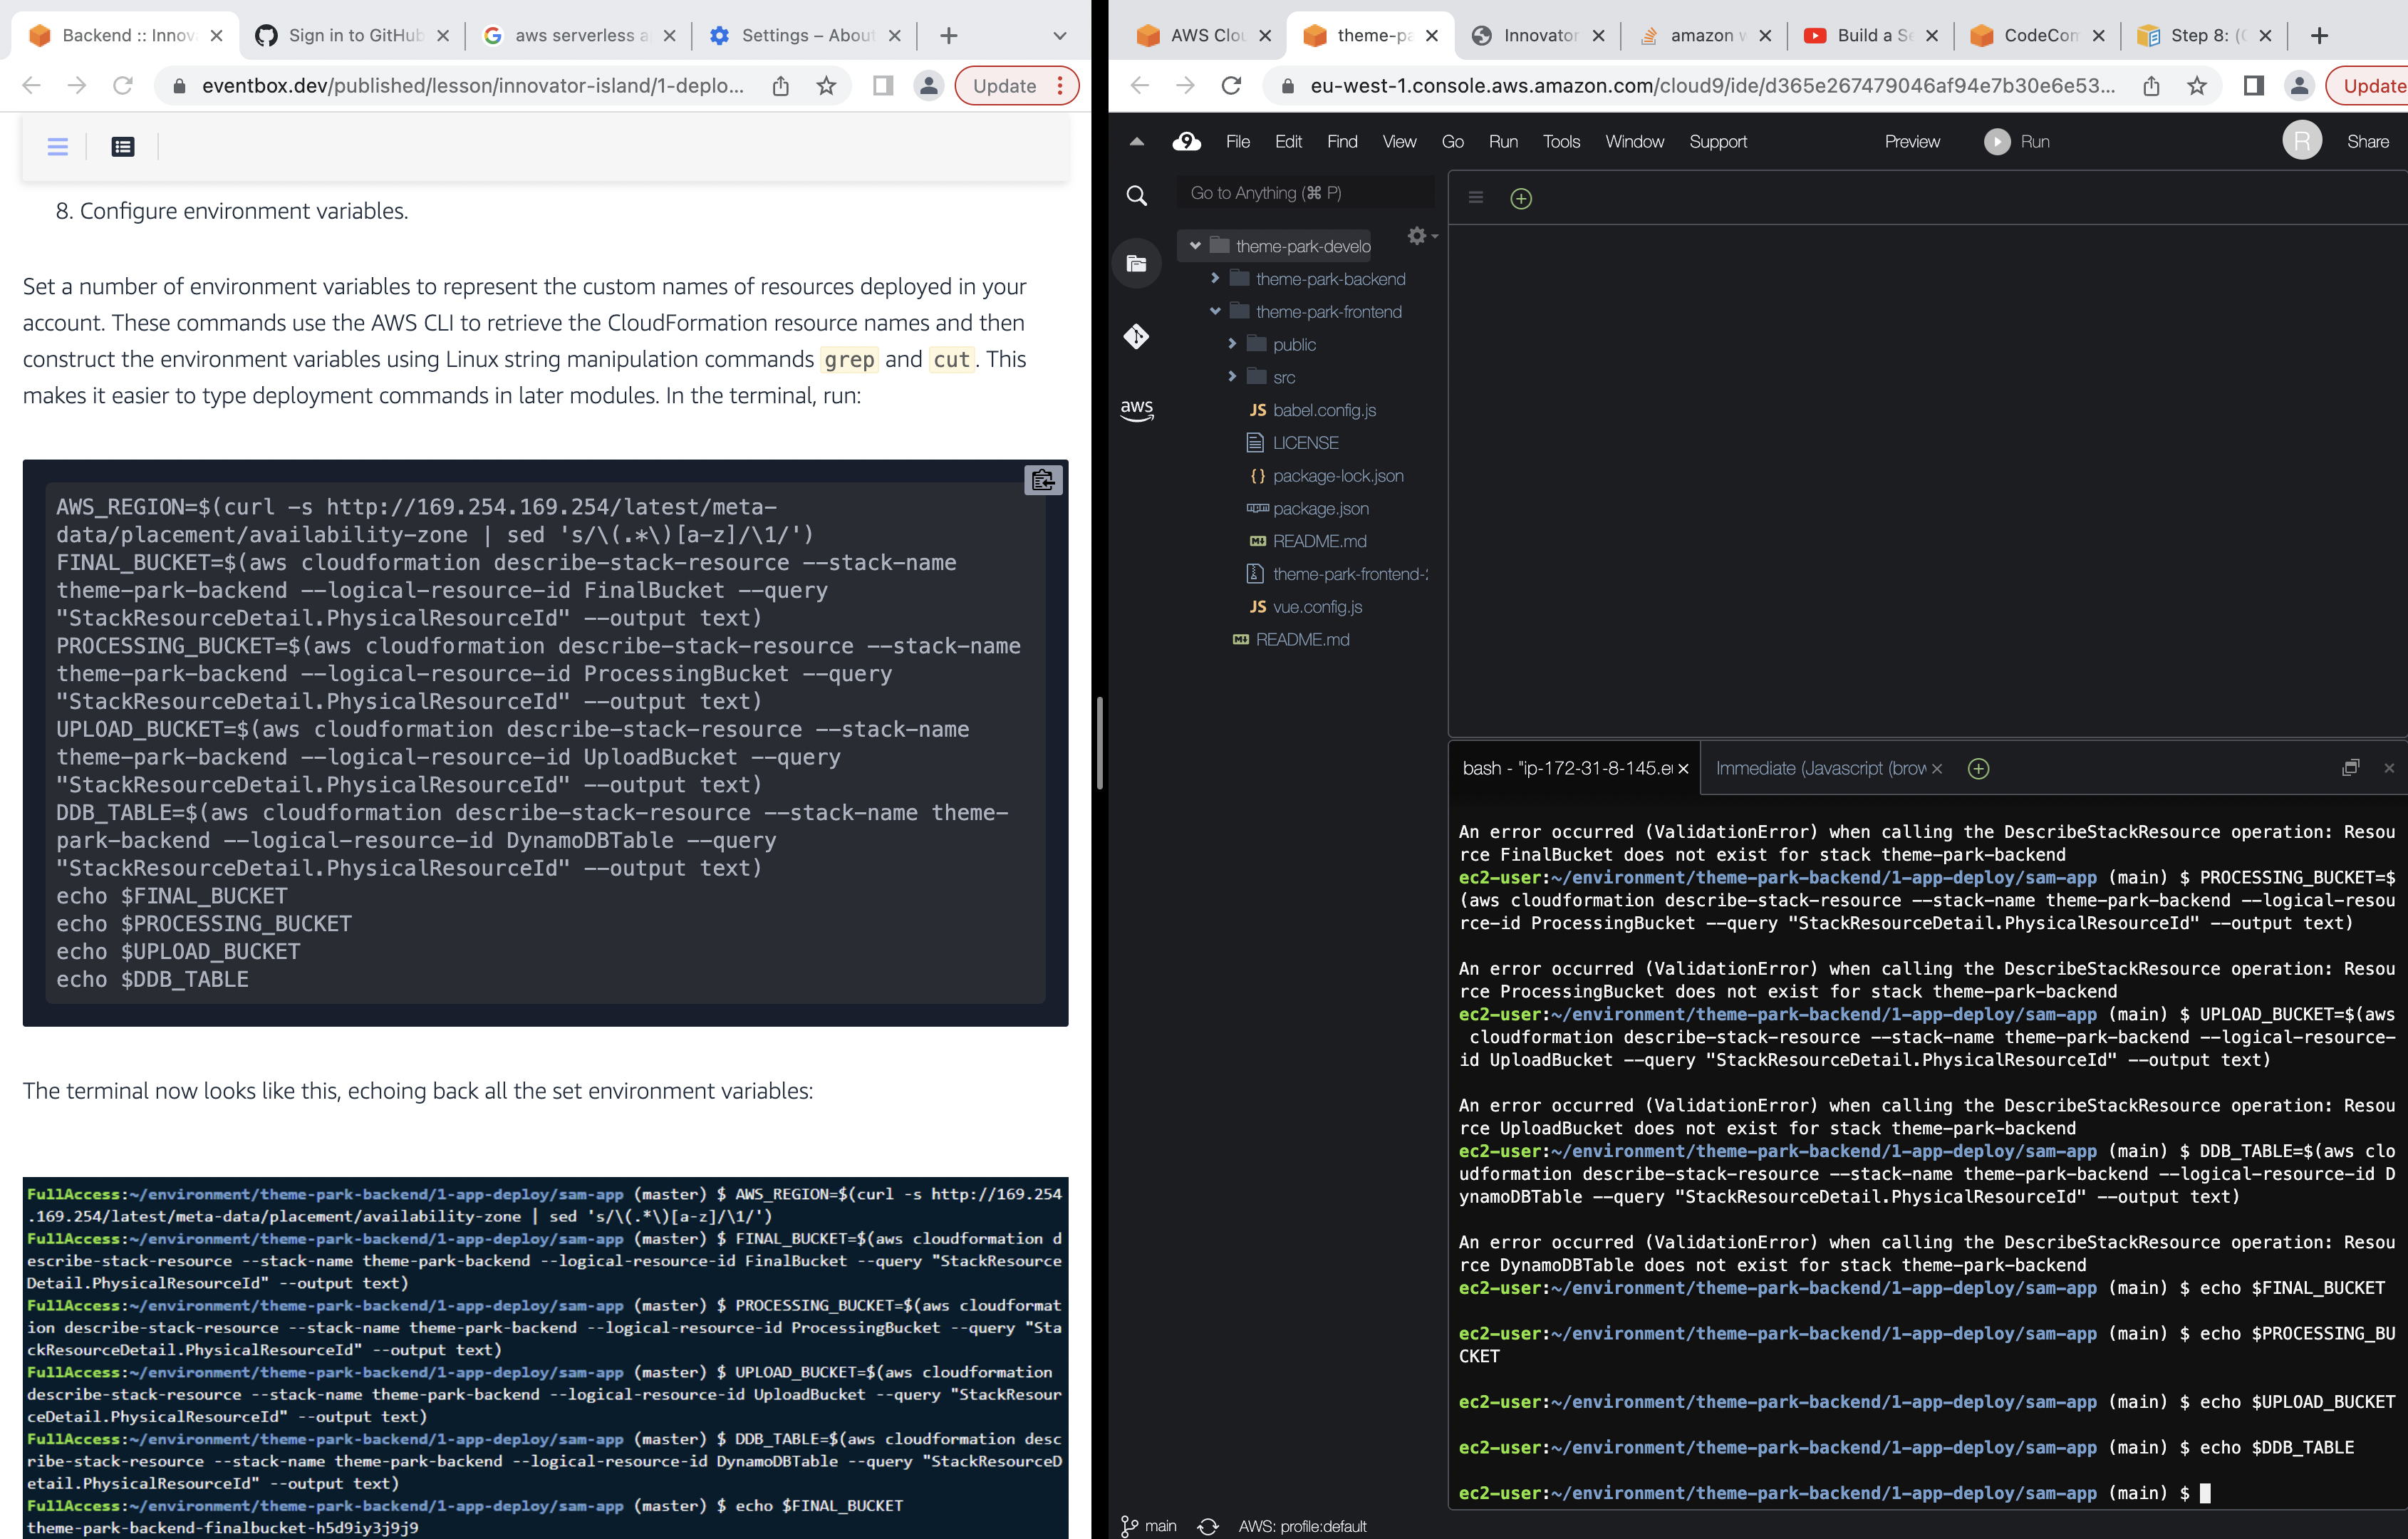The image size is (2408, 1539).
Task: Click the Go to Anything search field
Action: click(x=1305, y=193)
